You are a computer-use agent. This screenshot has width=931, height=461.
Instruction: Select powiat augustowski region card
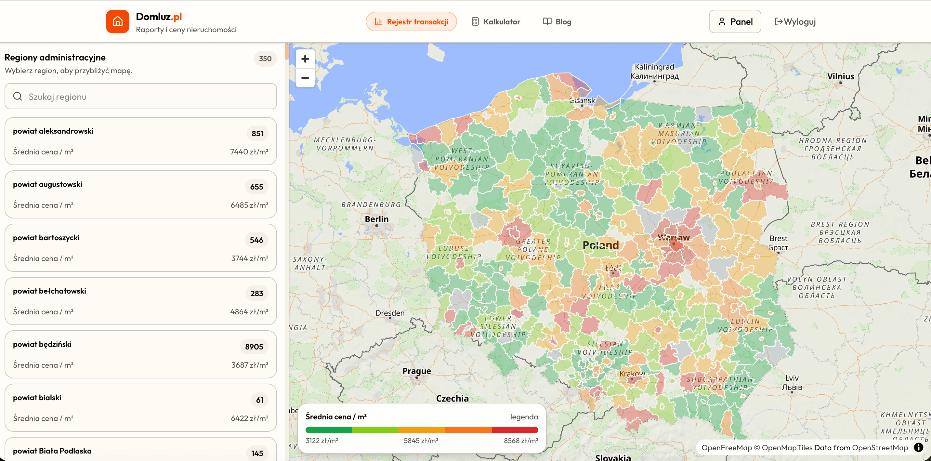(x=140, y=194)
